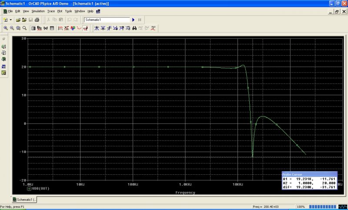Open the Help menu
The height and width of the screenshot is (210, 348).
[90, 11]
